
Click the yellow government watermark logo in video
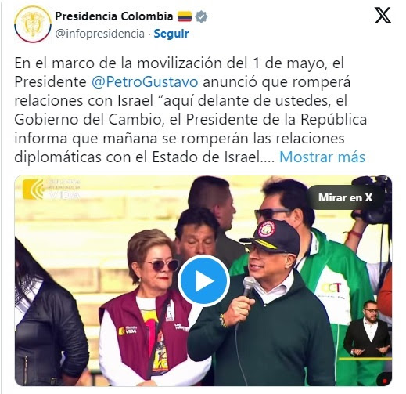click(x=33, y=190)
